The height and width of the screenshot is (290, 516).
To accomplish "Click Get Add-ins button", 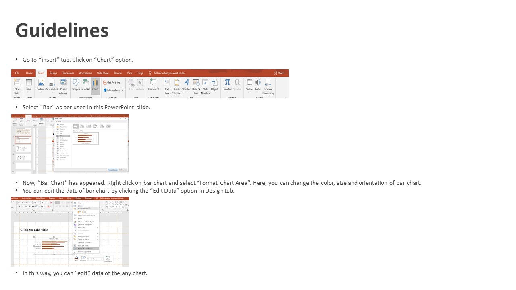I will point(112,82).
